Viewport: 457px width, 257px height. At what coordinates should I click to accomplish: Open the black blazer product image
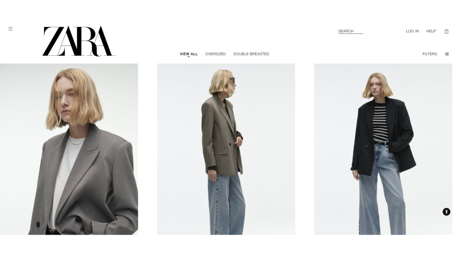coord(383,149)
